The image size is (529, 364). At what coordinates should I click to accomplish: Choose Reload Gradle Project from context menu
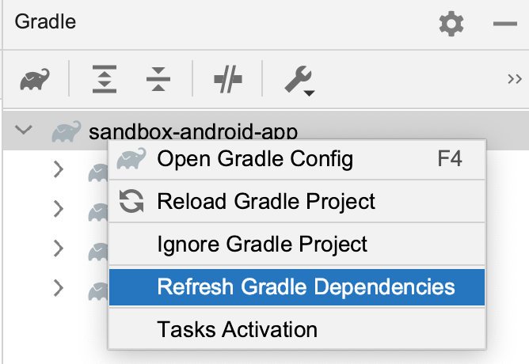pos(297,202)
